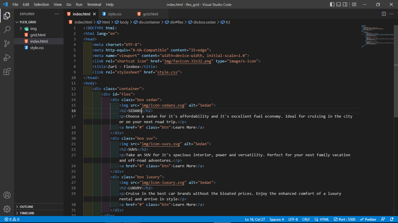398x223 pixels.
Task: Click the index.html breadcrumb
Action: pyautogui.click(x=80, y=22)
